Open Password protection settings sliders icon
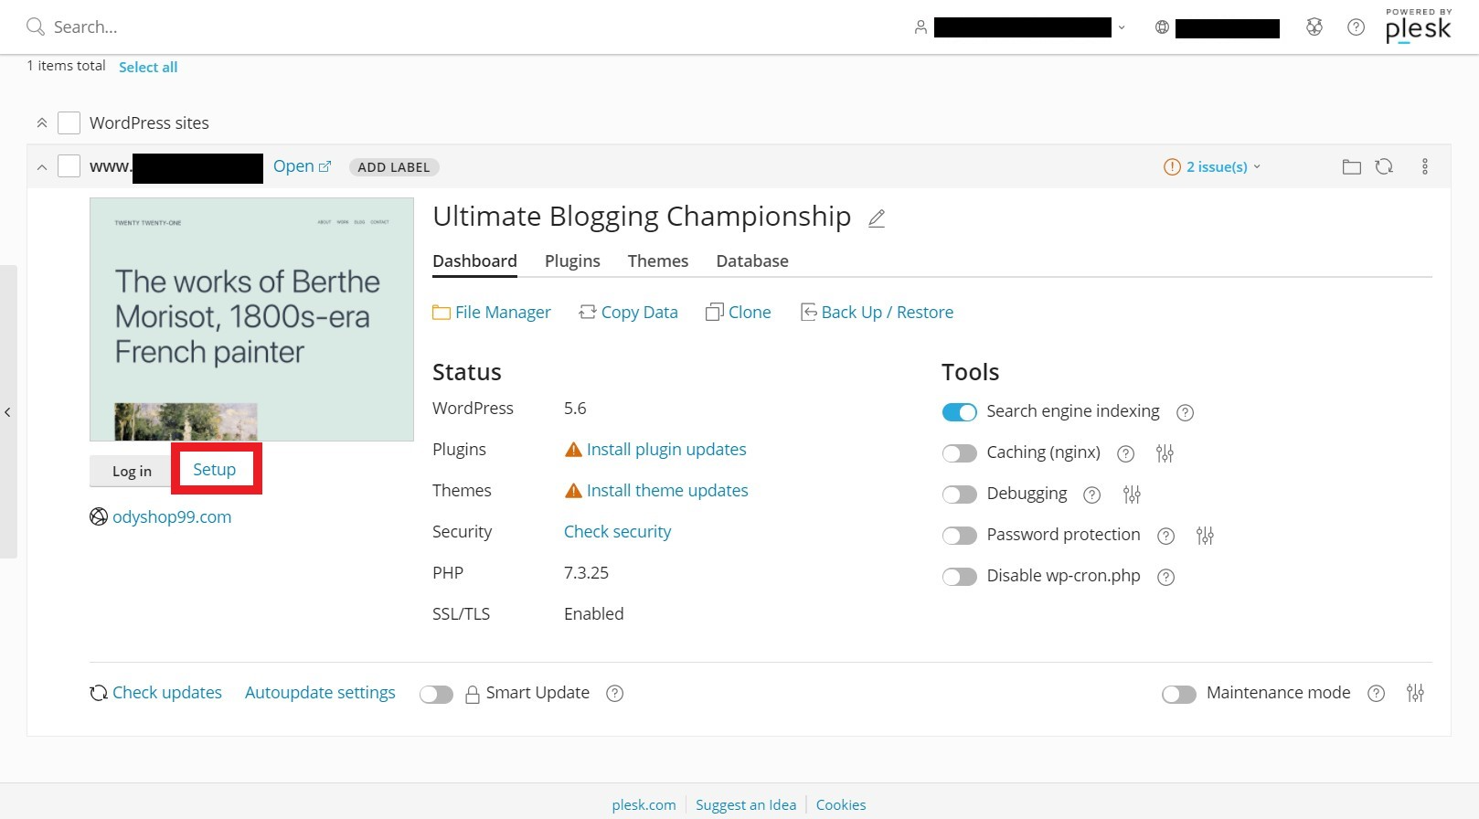Image resolution: width=1479 pixels, height=819 pixels. pyautogui.click(x=1205, y=536)
